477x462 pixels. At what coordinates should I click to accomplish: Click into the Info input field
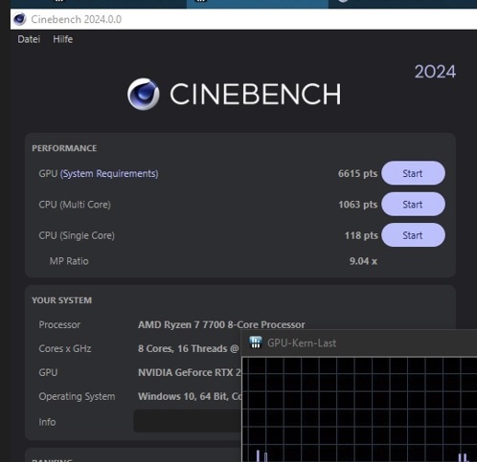coord(188,422)
